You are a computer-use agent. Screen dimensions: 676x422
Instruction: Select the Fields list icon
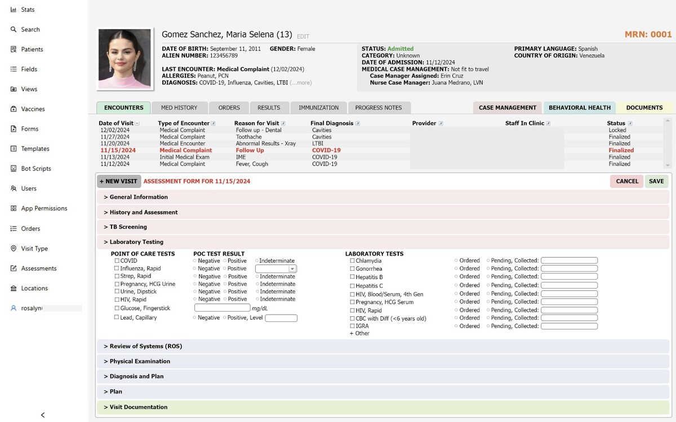click(x=14, y=69)
